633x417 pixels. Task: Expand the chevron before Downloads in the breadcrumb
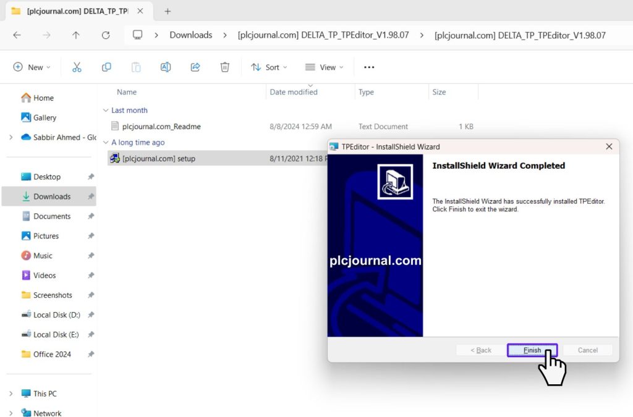click(x=156, y=35)
